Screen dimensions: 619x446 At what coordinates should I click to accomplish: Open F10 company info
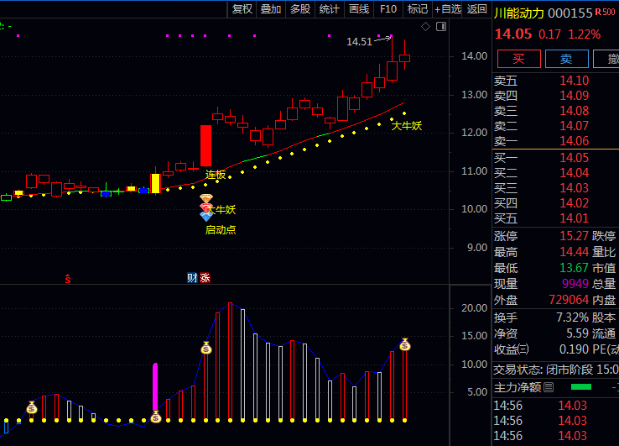coord(388,9)
